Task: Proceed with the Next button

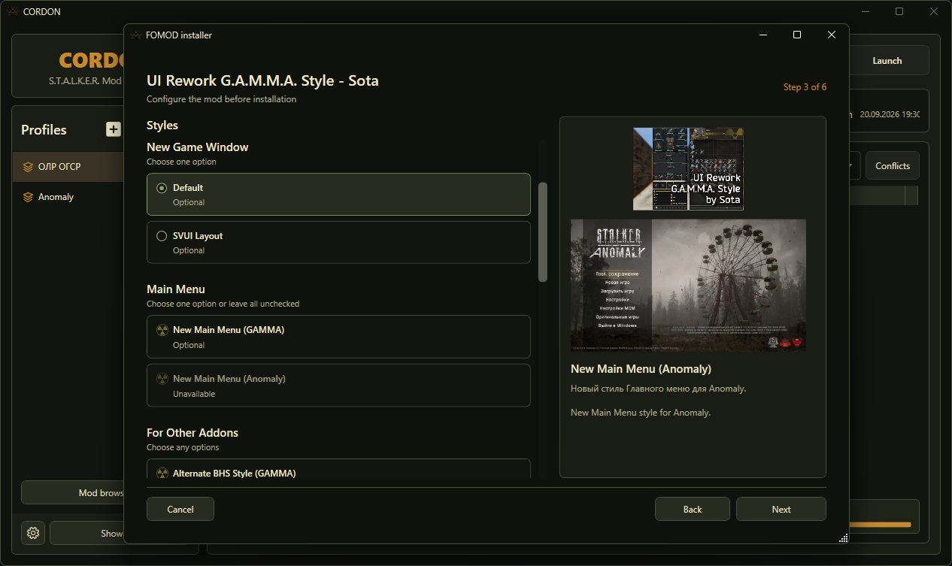Action: [x=781, y=509]
